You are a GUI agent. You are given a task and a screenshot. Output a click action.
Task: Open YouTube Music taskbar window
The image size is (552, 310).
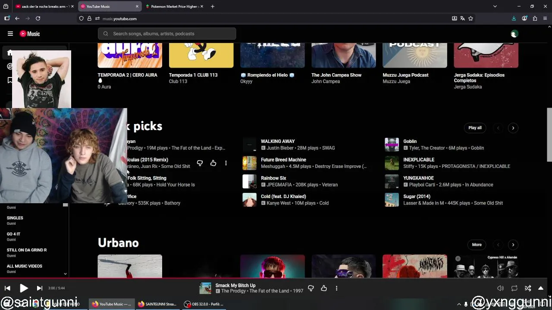(x=112, y=304)
